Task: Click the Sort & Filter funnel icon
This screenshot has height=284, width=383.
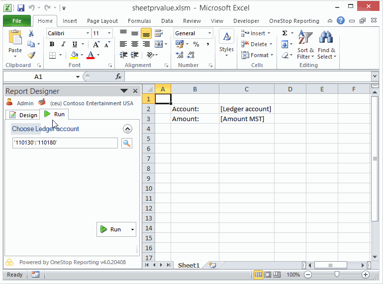Action: [305, 38]
